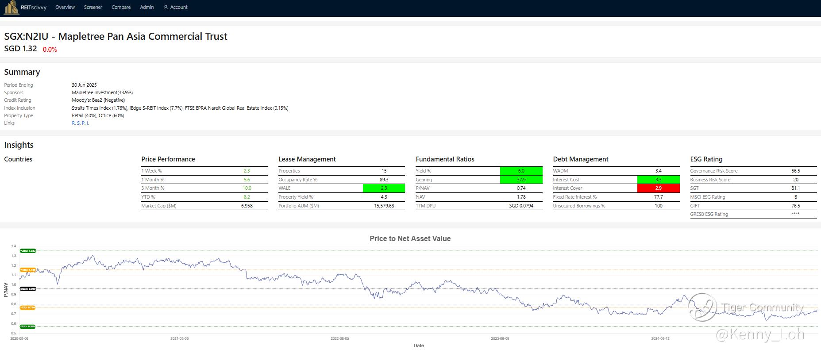Click the red Interest Cover value cell
The width and height of the screenshot is (821, 353).
pos(658,188)
